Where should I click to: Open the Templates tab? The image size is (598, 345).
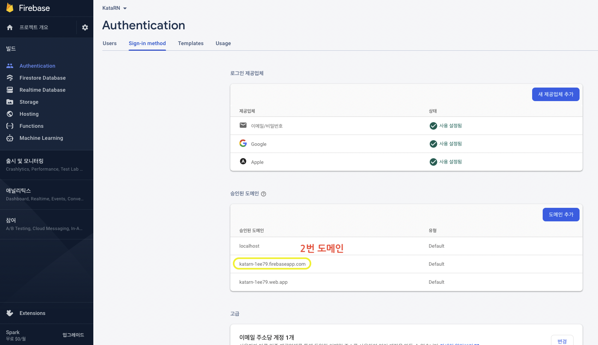click(191, 43)
